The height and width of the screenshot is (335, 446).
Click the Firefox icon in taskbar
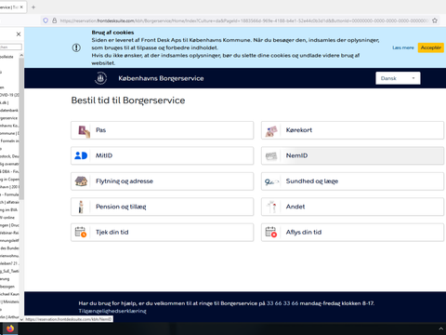point(10,328)
